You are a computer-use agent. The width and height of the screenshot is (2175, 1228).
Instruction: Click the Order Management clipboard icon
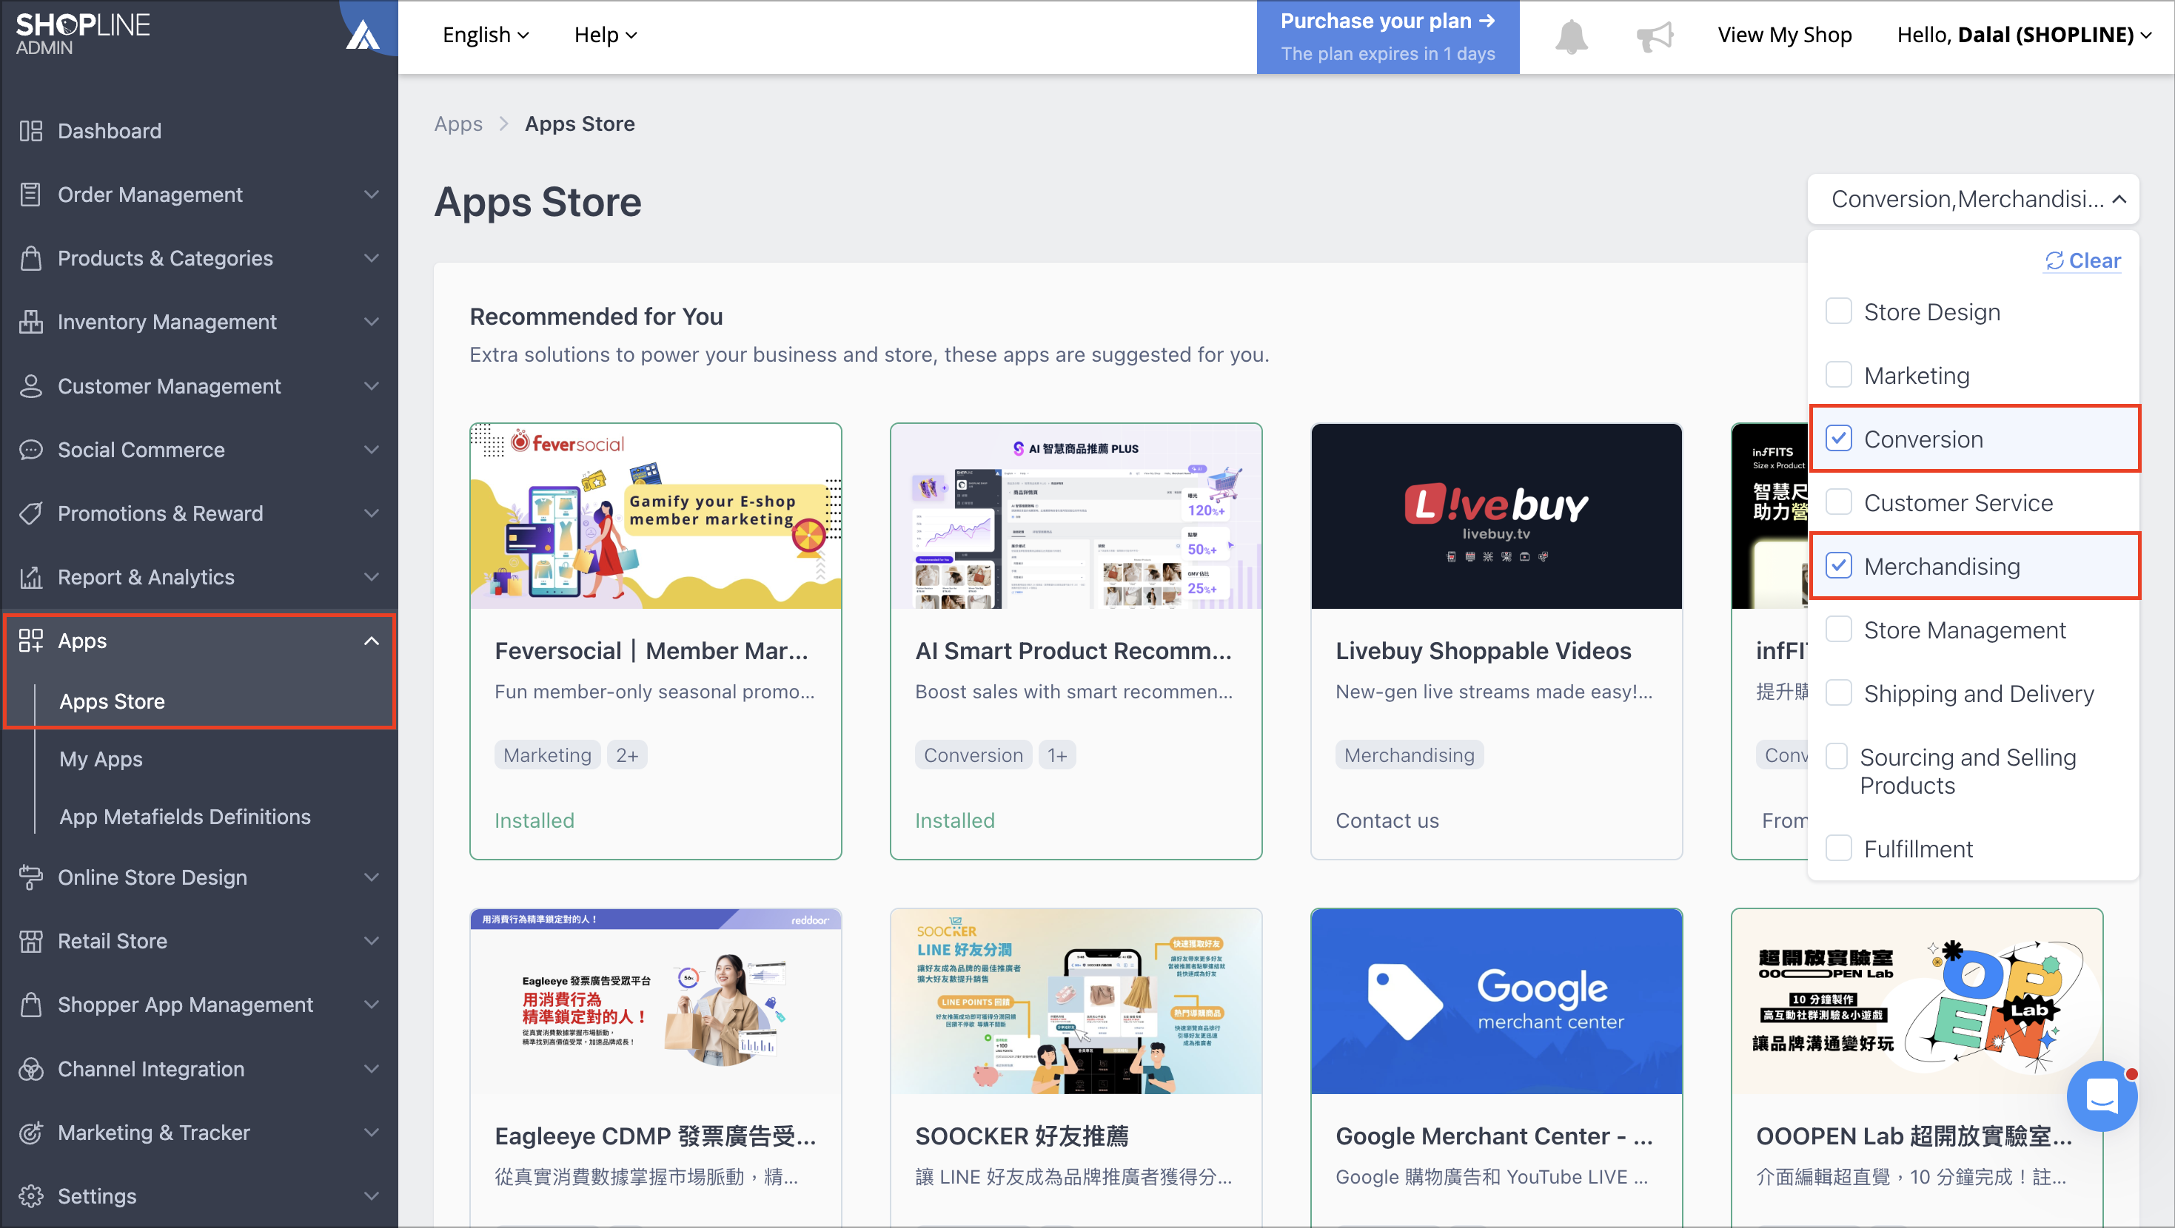[31, 195]
